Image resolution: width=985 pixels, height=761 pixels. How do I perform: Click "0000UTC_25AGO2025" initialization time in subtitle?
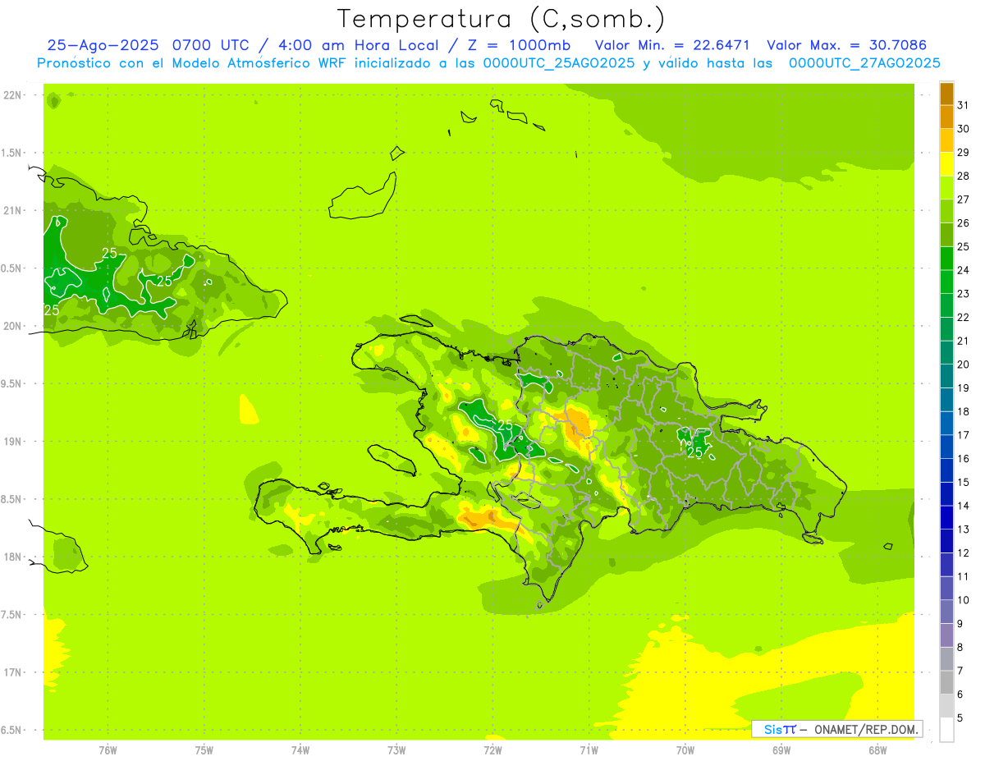point(558,63)
